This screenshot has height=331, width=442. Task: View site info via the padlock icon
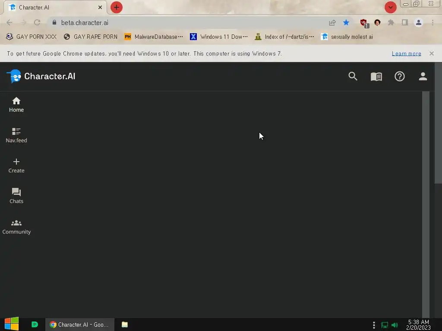(x=54, y=22)
